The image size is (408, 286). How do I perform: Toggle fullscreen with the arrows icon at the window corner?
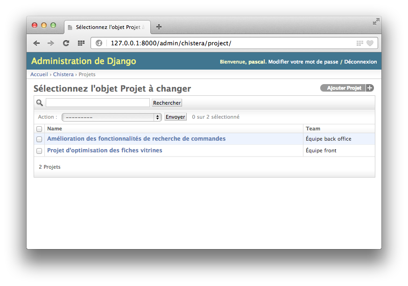pos(376,21)
